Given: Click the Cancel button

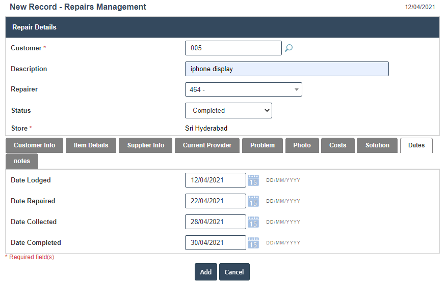Looking at the screenshot, I should [x=234, y=272].
